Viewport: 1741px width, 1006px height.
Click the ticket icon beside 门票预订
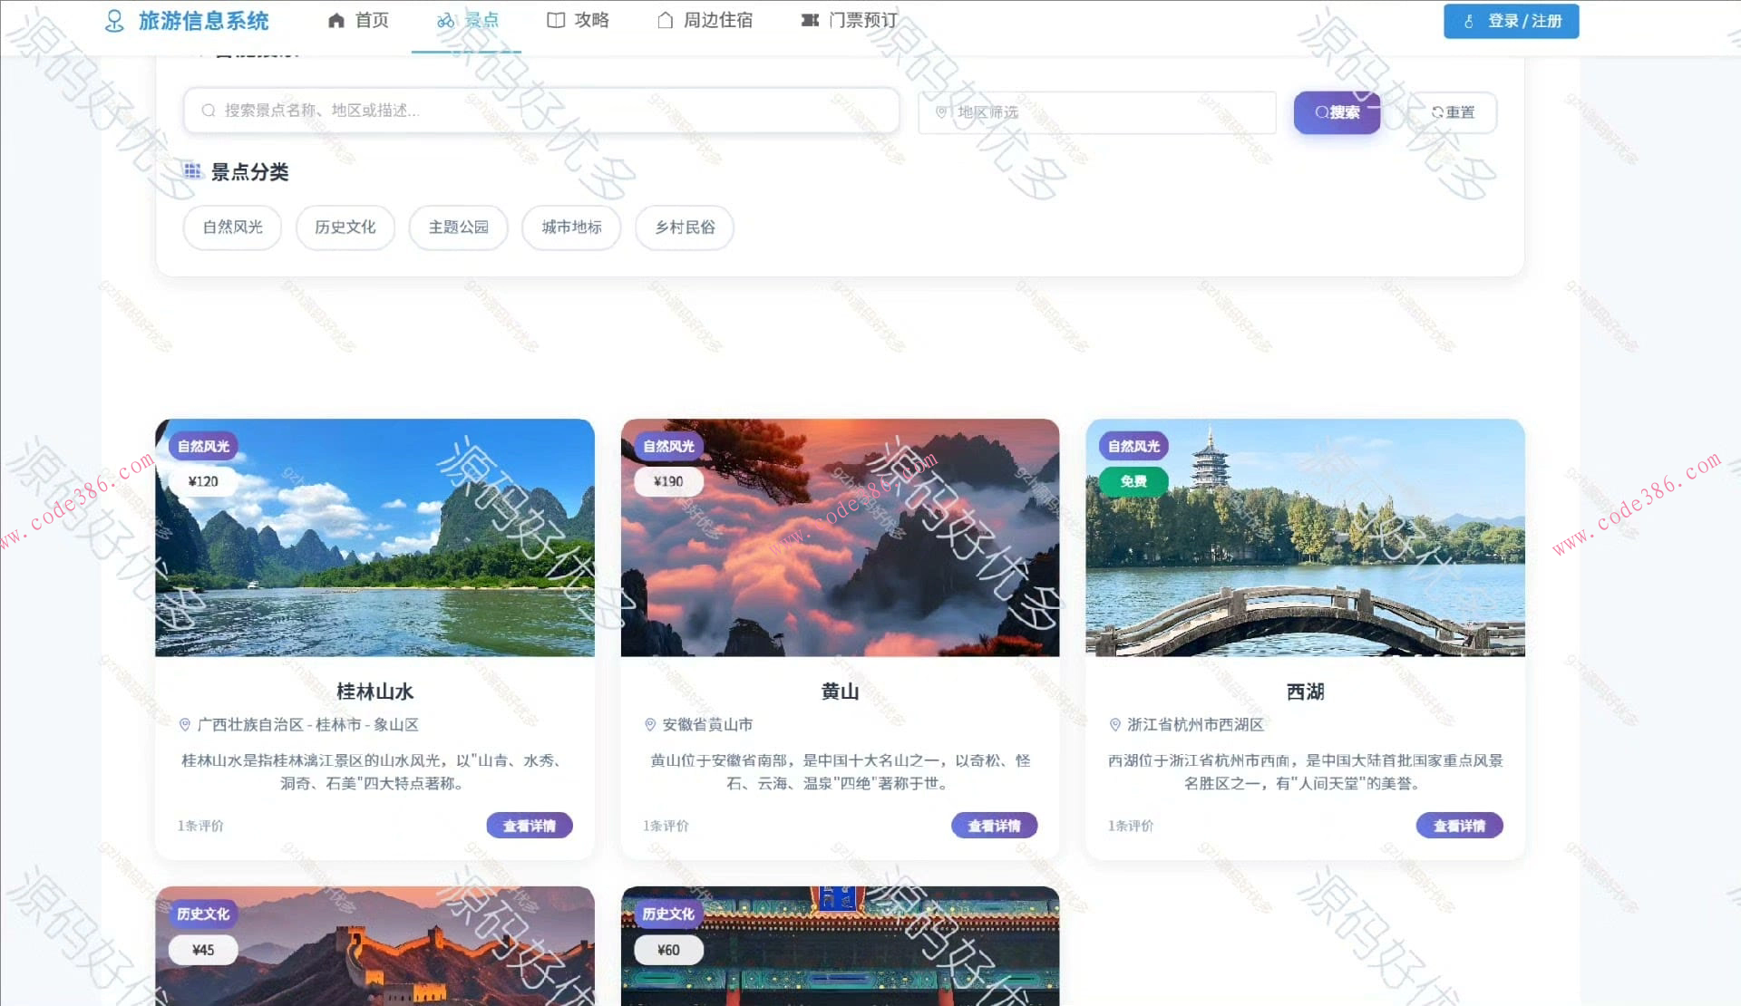[809, 19]
